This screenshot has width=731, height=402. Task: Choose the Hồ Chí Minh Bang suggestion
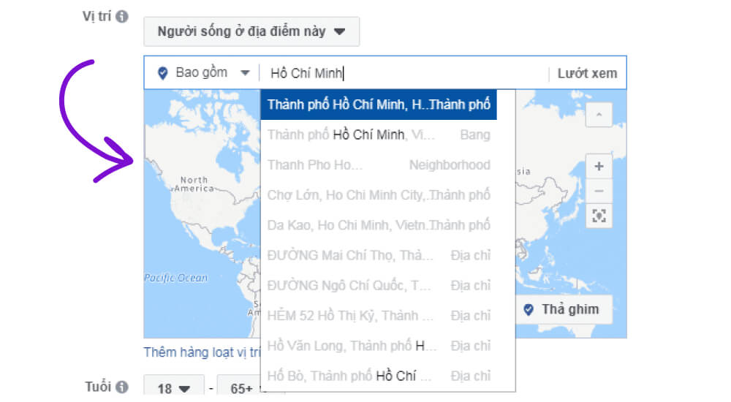[379, 134]
